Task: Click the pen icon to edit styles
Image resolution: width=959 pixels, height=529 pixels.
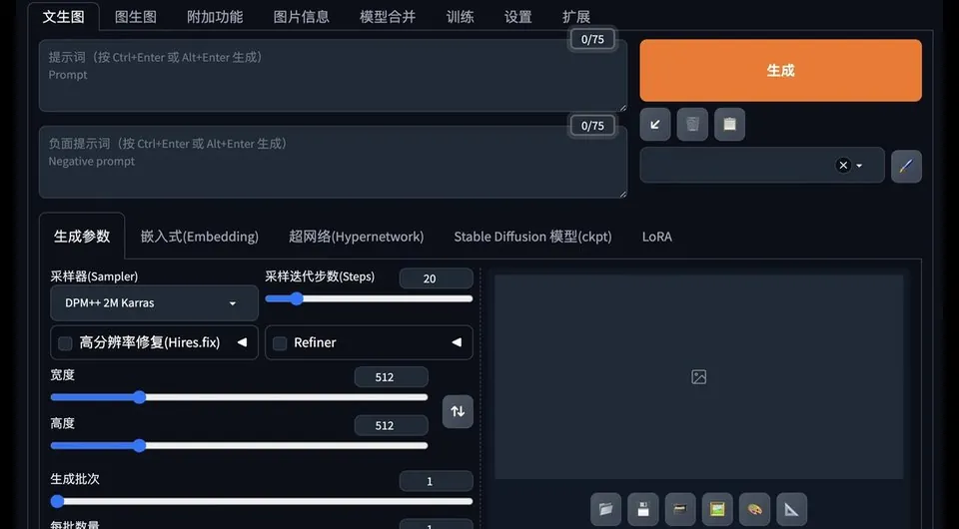Action: click(x=906, y=166)
